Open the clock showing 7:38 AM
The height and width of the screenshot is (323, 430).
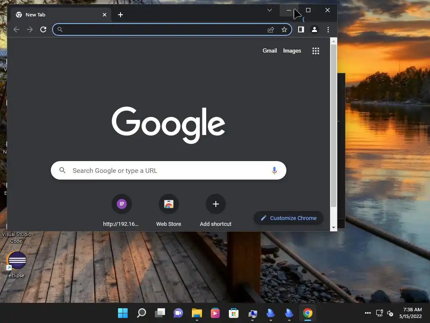411,313
